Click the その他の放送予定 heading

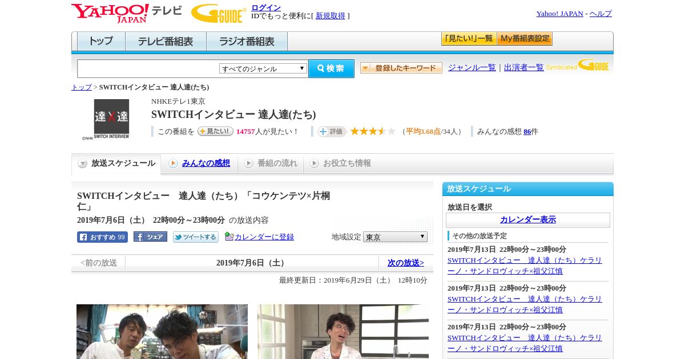pos(479,236)
